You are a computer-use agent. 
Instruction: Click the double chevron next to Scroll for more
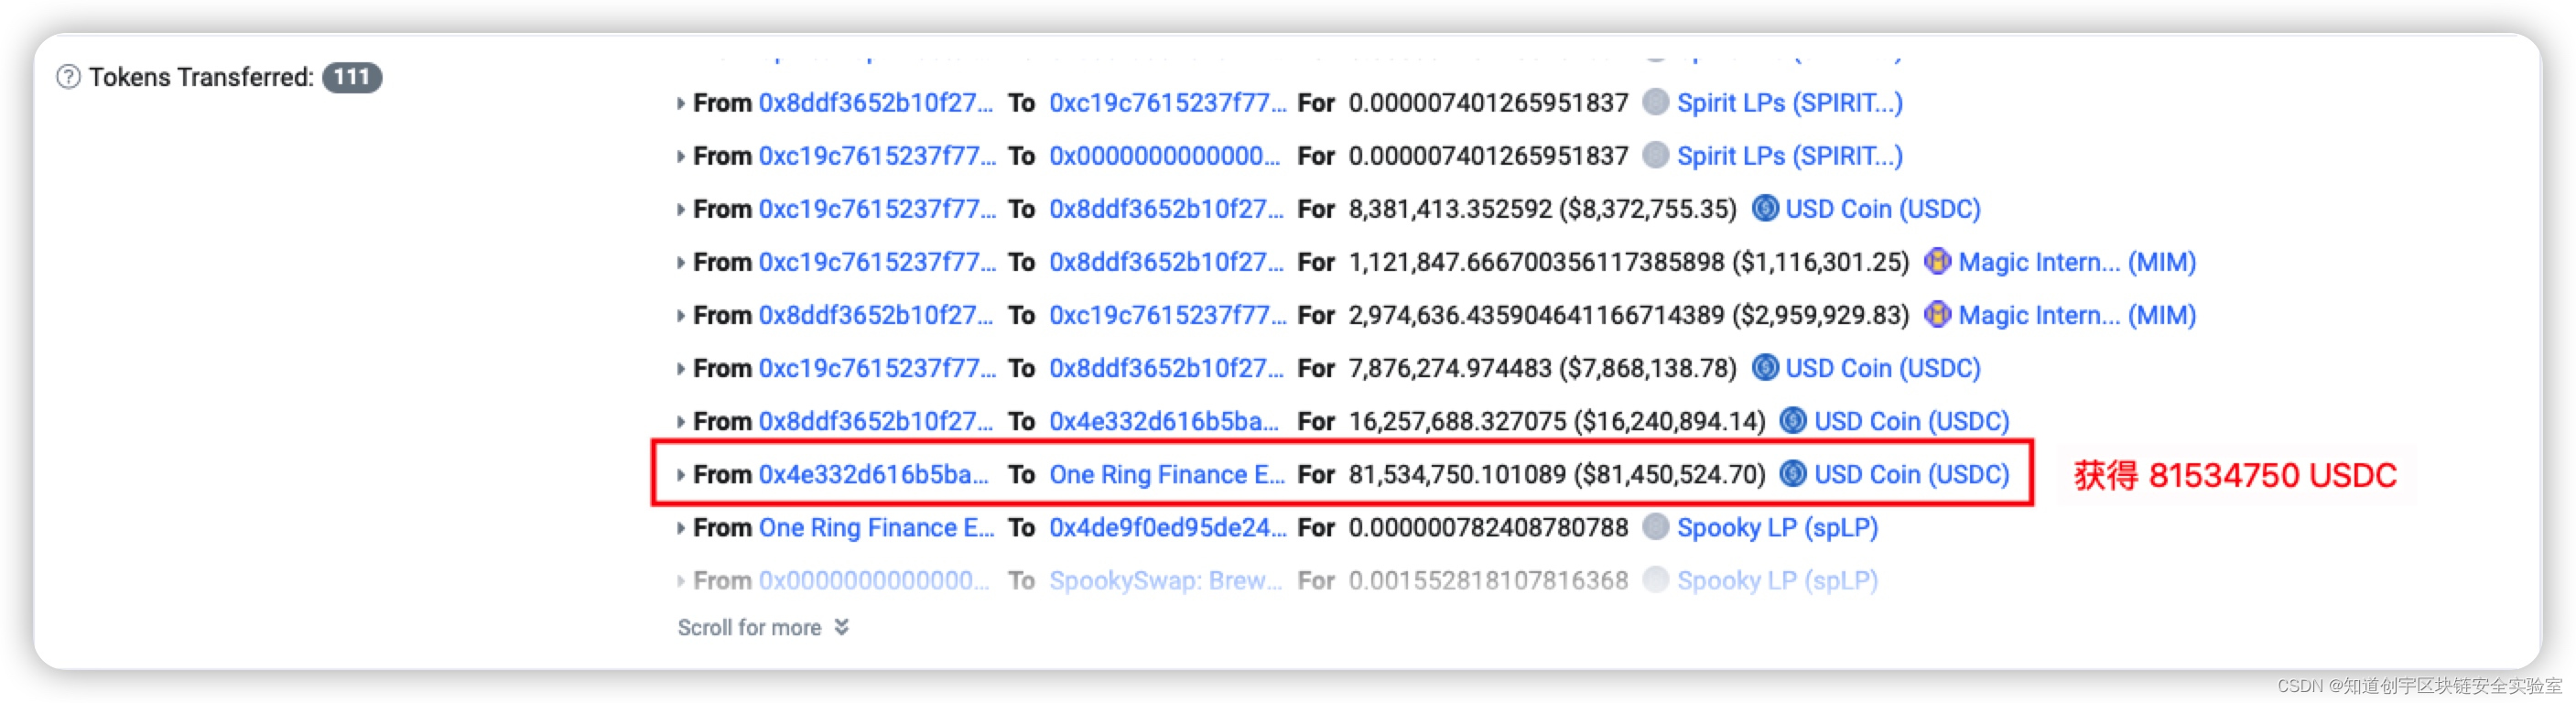point(842,627)
